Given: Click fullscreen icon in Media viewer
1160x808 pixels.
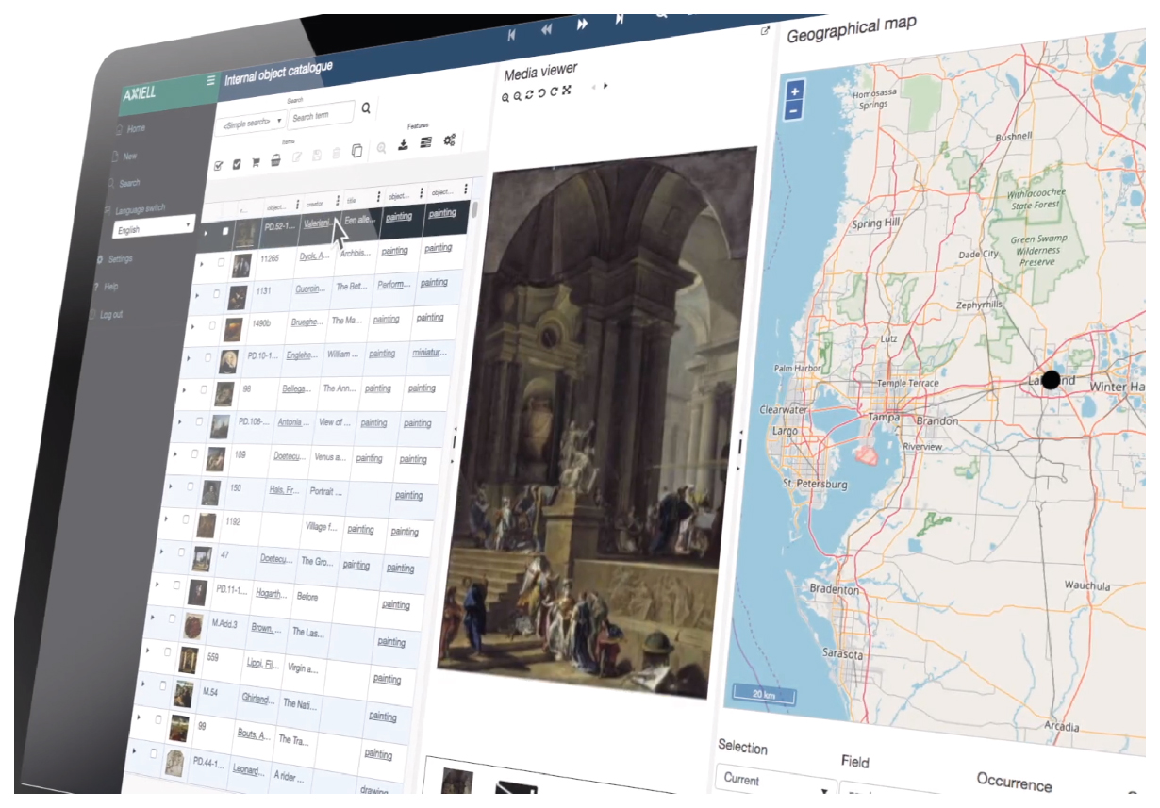Looking at the screenshot, I should 566,89.
